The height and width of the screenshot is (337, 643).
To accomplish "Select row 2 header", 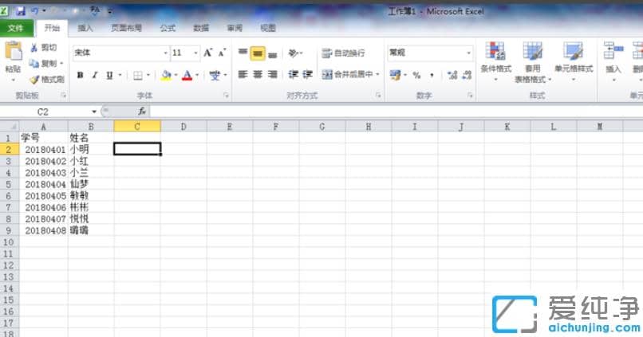I will coord(9,150).
